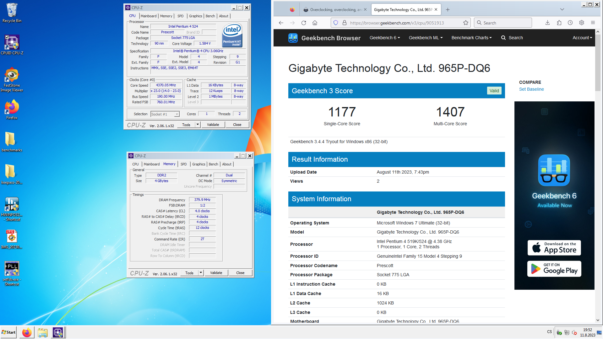This screenshot has width=603, height=339.
Task: Open the Geekbench 6 dropdown menu
Action: [x=385, y=38]
